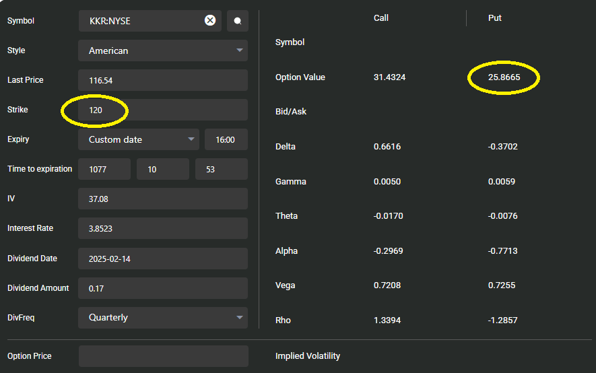Click into the Symbol input field
This screenshot has width=596, height=373.
click(141, 21)
